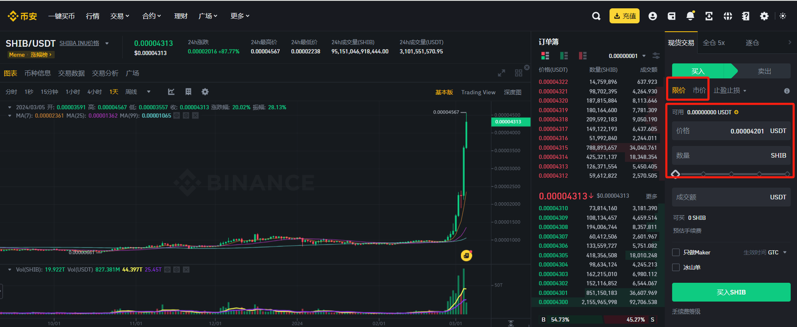797x327 pixels.
Task: Open the help center question-mark icon
Action: click(x=746, y=16)
